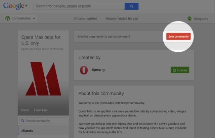Image resolution: width=215 pixels, height=138 pixels.
Task: Click the green 2 circles button
Action: 180,70
